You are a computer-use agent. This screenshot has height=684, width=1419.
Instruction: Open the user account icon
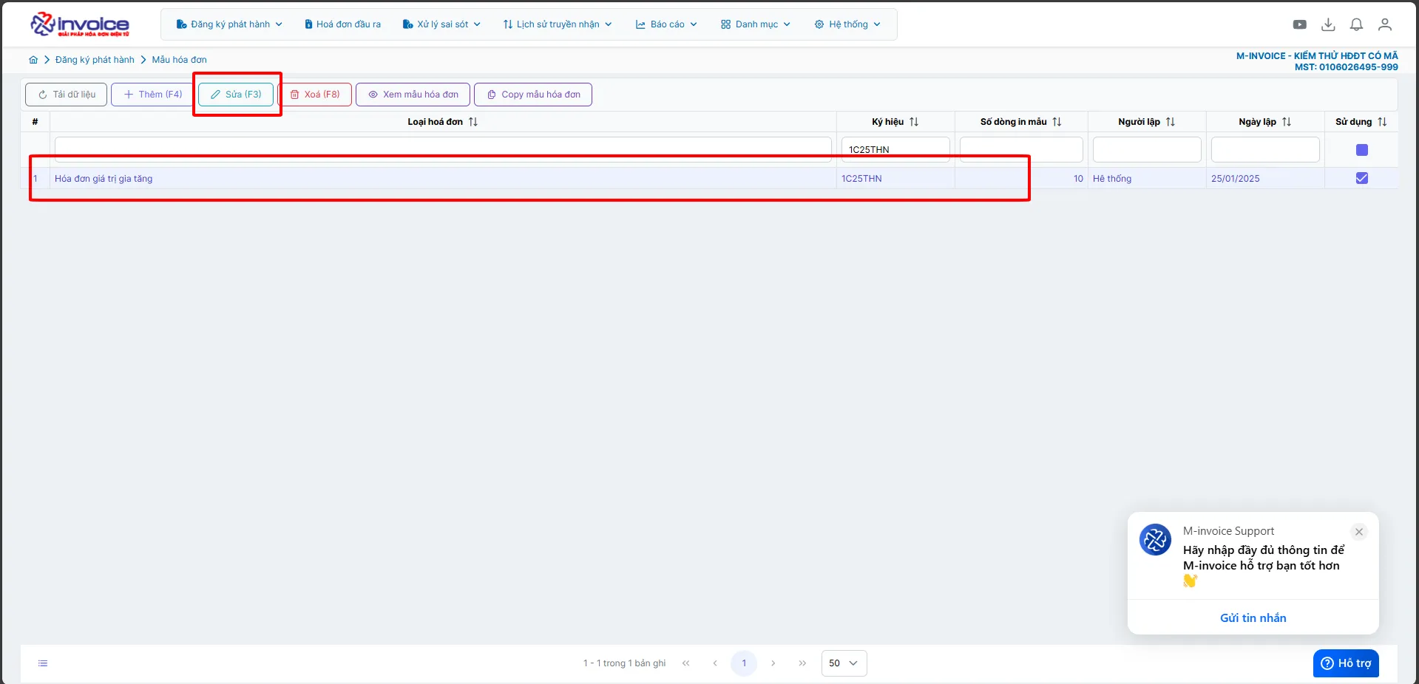point(1385,24)
